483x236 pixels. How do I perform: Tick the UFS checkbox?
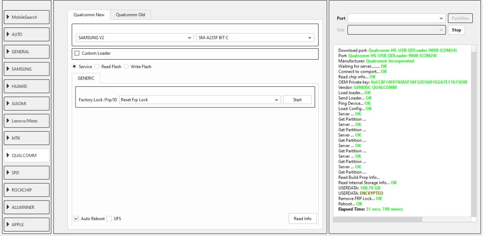pyautogui.click(x=109, y=219)
